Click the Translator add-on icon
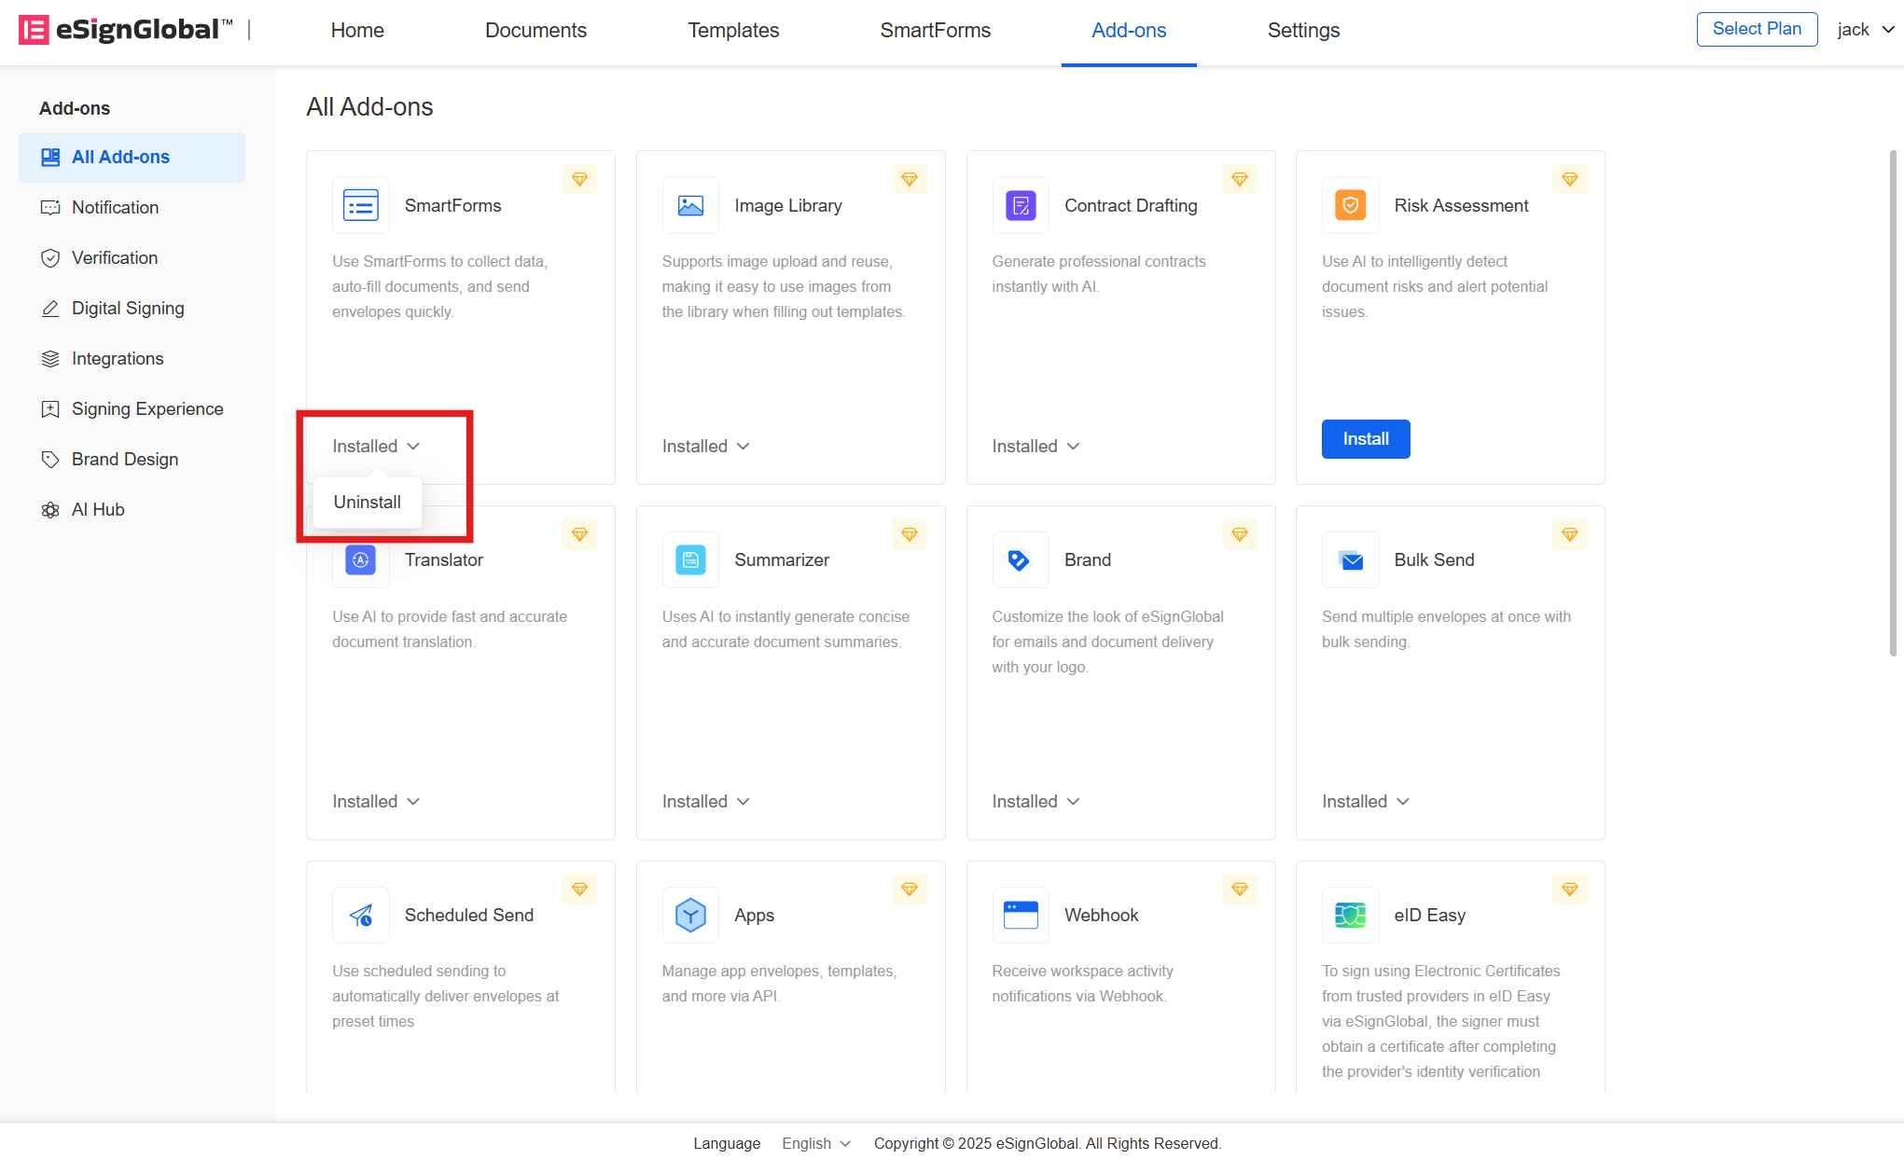The image size is (1904, 1159). point(361,559)
